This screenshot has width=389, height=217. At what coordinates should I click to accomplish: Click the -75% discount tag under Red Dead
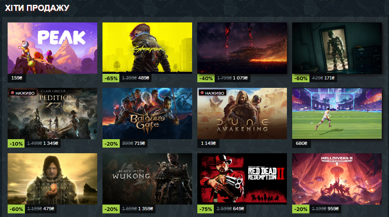[x=206, y=209]
